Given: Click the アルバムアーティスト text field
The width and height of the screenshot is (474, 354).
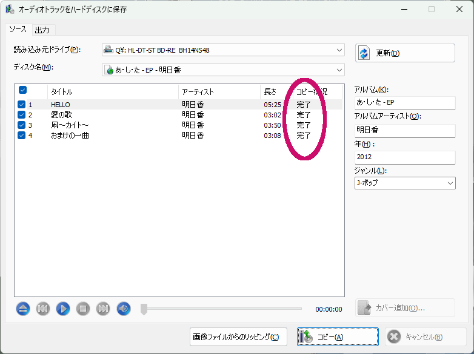Looking at the screenshot, I should pyautogui.click(x=405, y=131).
